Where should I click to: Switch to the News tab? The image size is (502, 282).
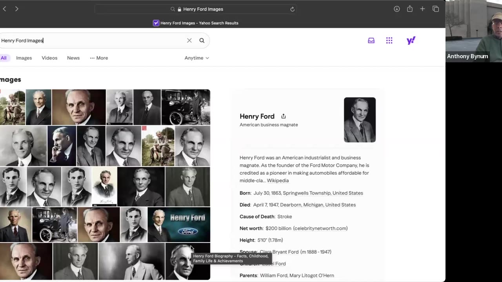click(x=73, y=58)
